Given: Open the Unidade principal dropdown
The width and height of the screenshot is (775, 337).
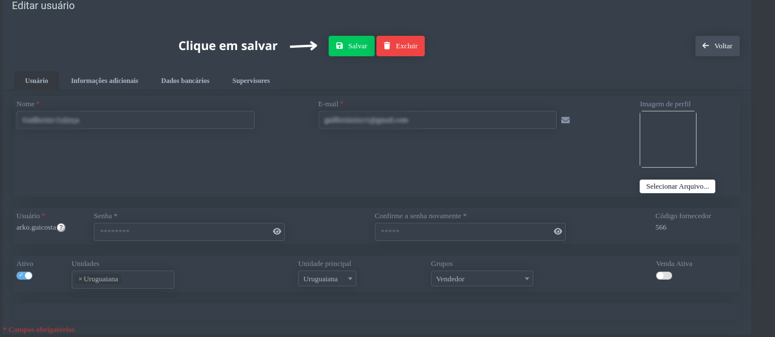Looking at the screenshot, I should 327,279.
